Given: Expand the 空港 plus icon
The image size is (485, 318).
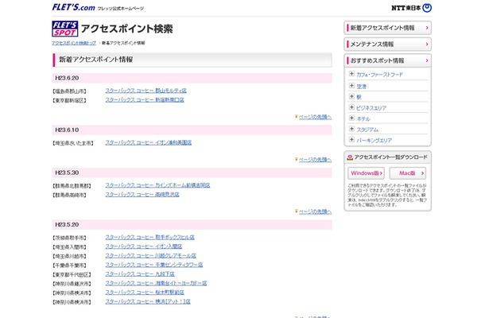Looking at the screenshot, I should tap(351, 86).
